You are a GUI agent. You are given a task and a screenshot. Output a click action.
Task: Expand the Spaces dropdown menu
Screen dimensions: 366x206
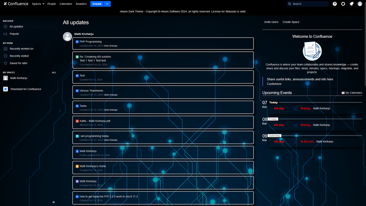tap(38, 4)
